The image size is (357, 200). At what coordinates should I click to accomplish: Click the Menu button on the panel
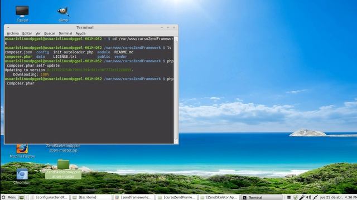9,197
